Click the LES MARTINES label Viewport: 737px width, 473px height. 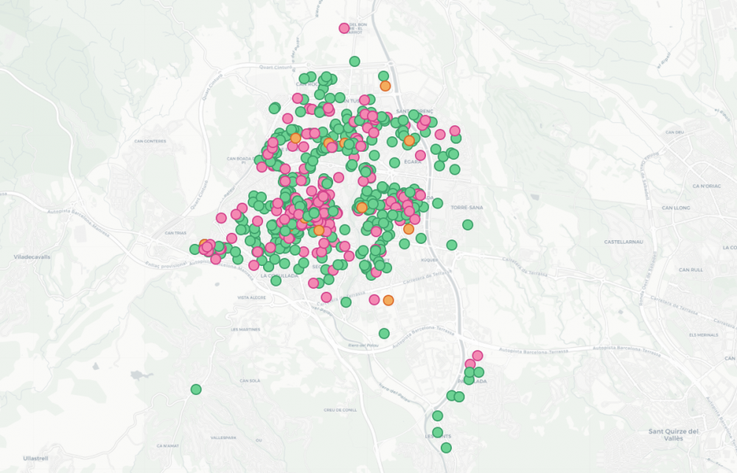click(245, 329)
